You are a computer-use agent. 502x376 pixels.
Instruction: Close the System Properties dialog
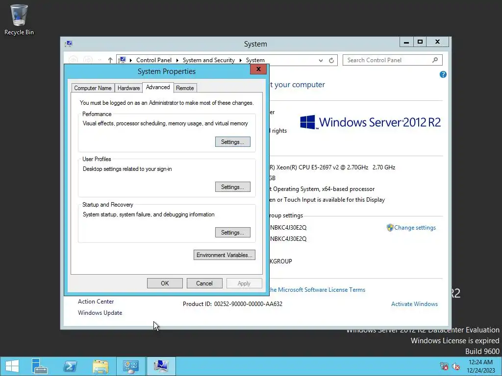[258, 69]
